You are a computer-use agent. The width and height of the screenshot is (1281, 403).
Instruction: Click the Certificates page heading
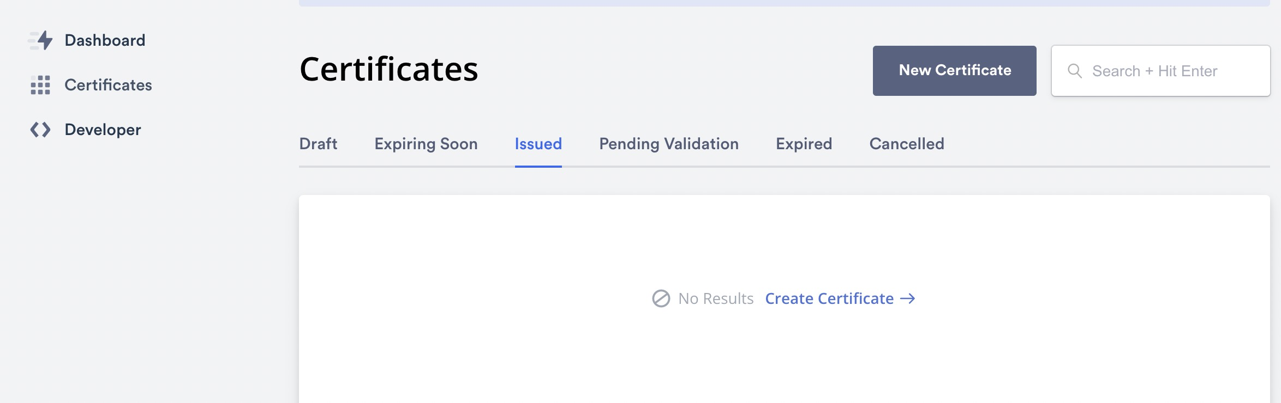click(388, 69)
